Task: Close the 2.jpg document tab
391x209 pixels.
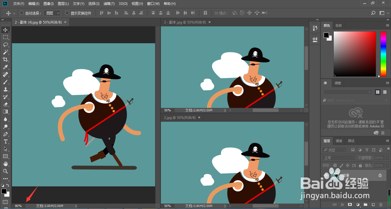Action: [199, 117]
